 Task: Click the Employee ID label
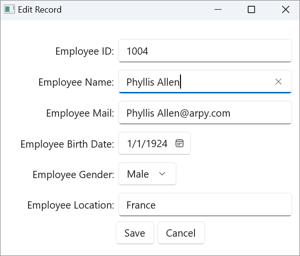(84, 51)
